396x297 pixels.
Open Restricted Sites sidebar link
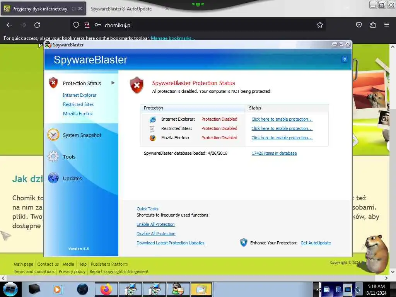pyautogui.click(x=78, y=104)
